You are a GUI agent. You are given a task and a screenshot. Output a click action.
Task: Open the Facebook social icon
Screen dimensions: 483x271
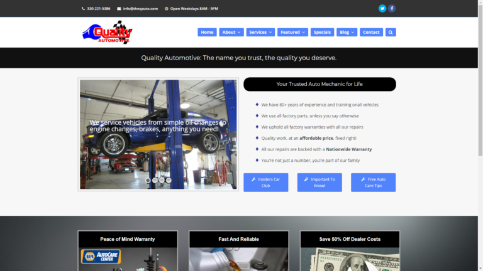click(x=392, y=8)
